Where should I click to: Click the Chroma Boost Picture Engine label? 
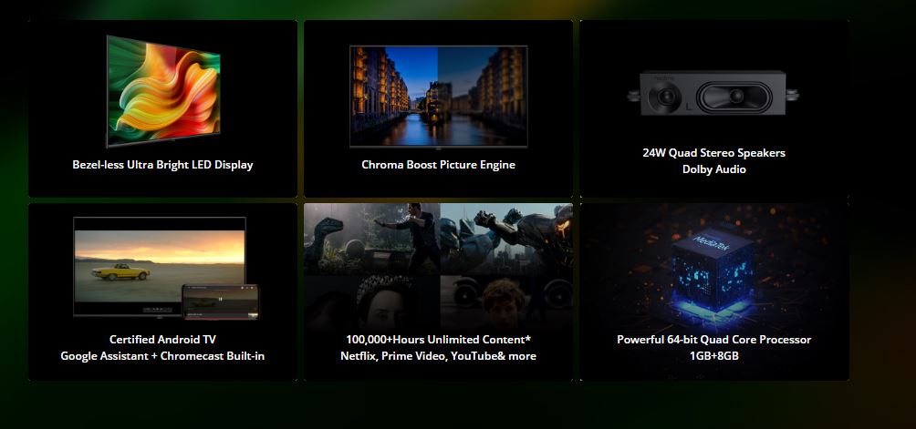tap(438, 165)
